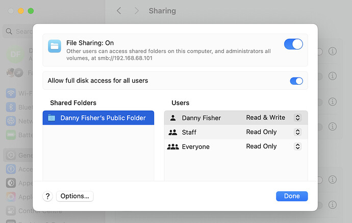Click the Options... button
The height and width of the screenshot is (223, 352).
[74, 196]
